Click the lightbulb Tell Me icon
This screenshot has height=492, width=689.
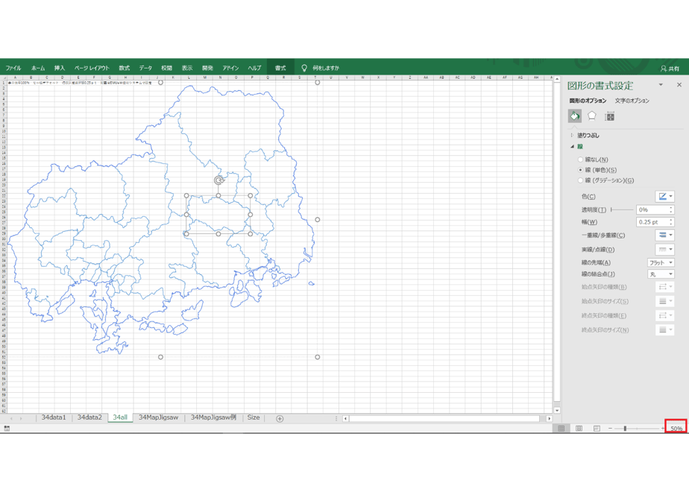tap(303, 68)
